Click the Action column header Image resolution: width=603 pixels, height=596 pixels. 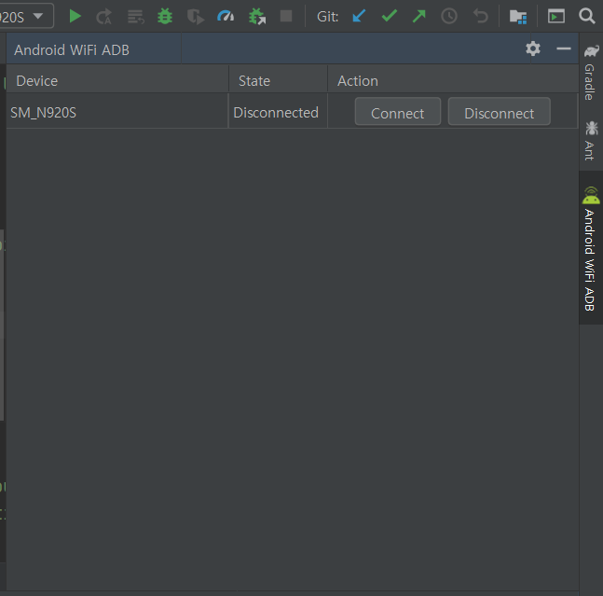pyautogui.click(x=453, y=80)
